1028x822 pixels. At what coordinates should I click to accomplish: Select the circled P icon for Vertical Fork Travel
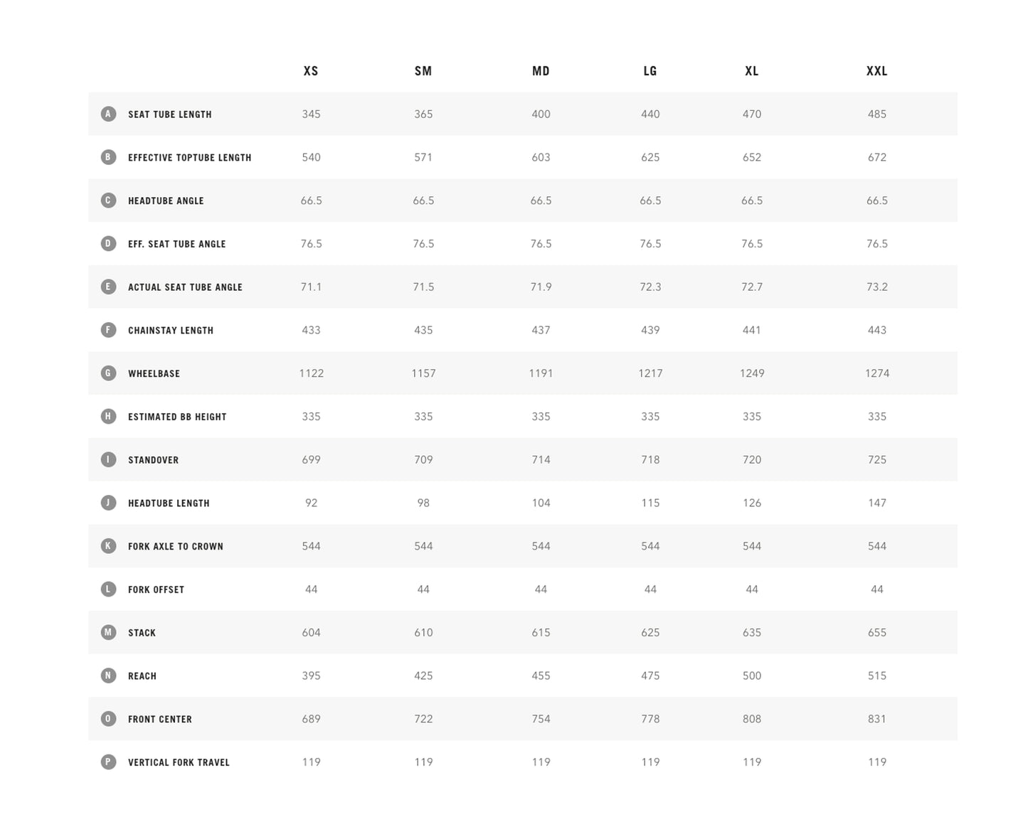point(108,762)
